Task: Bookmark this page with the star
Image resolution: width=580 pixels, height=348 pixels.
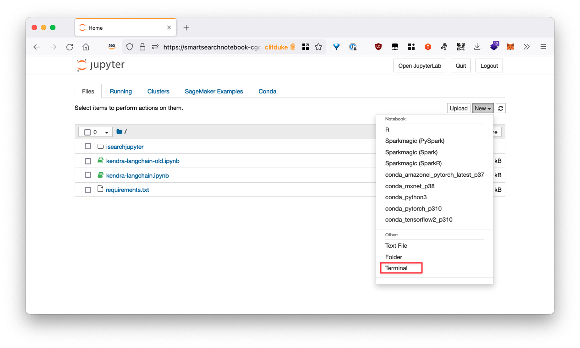Action: tap(318, 47)
